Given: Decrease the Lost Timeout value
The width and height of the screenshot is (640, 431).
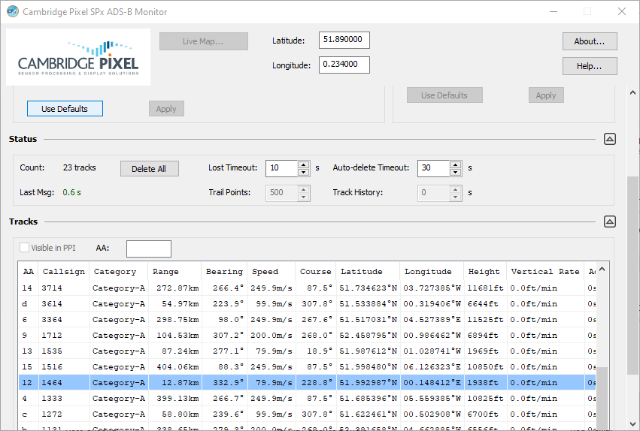Looking at the screenshot, I should [x=304, y=172].
